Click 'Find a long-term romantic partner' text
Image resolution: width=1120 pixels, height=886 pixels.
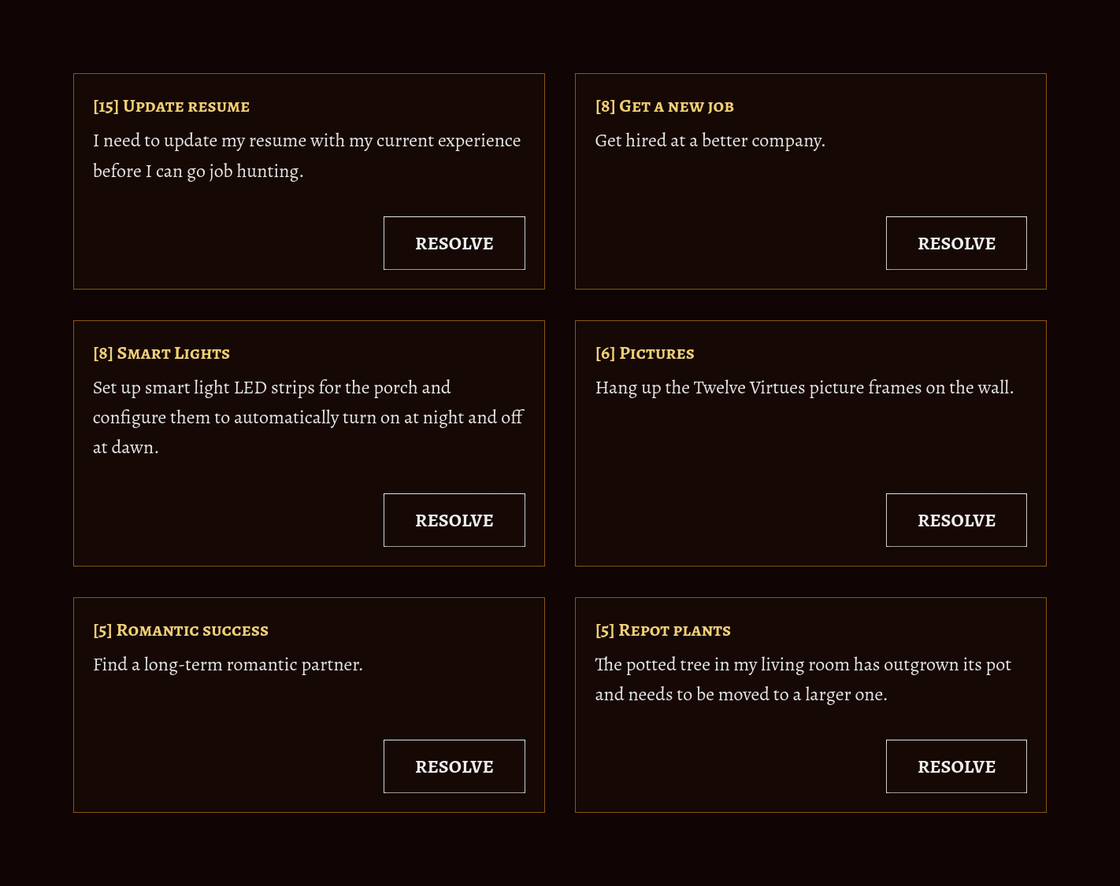point(228,665)
